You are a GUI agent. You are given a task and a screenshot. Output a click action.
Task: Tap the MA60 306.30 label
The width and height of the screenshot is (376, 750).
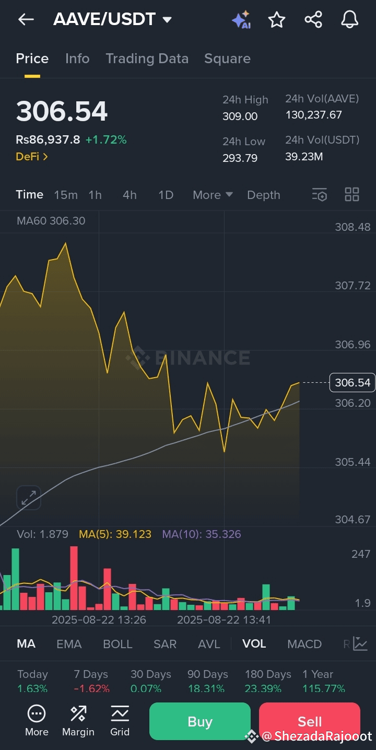[x=51, y=220]
